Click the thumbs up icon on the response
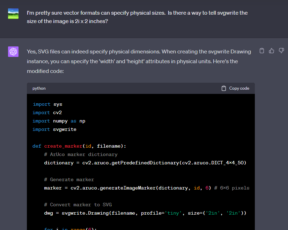Image resolution: width=288 pixels, height=230 pixels. pos(271,51)
